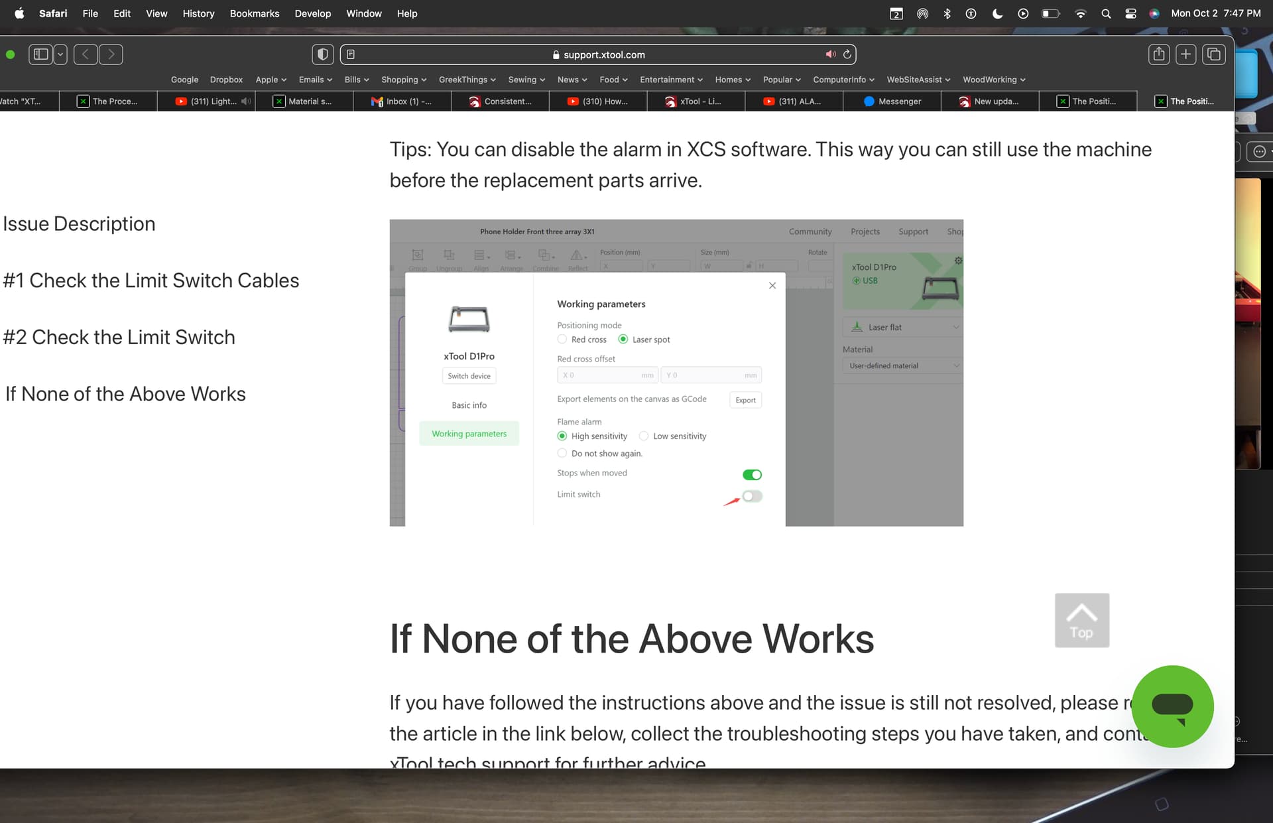This screenshot has height=823, width=1273.
Task: Toggle Reader view in the address bar
Action: (x=351, y=54)
